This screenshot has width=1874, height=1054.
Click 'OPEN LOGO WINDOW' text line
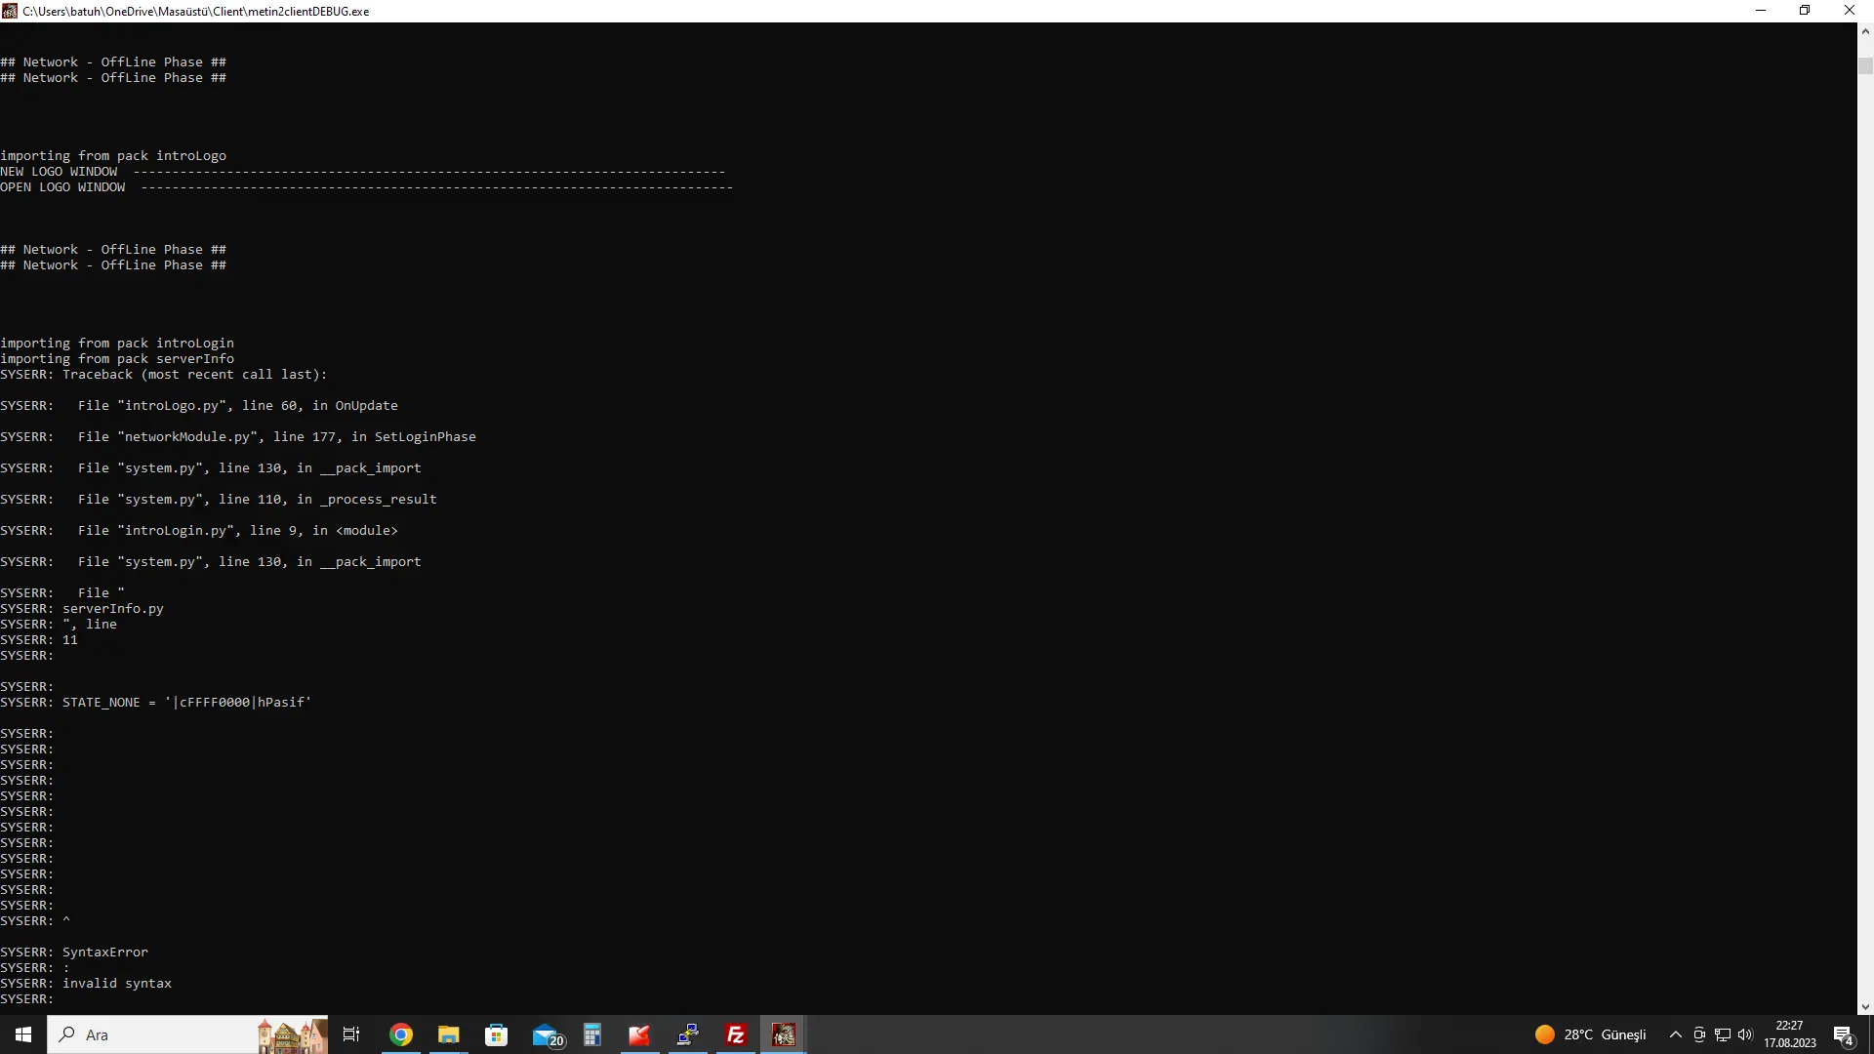click(366, 187)
